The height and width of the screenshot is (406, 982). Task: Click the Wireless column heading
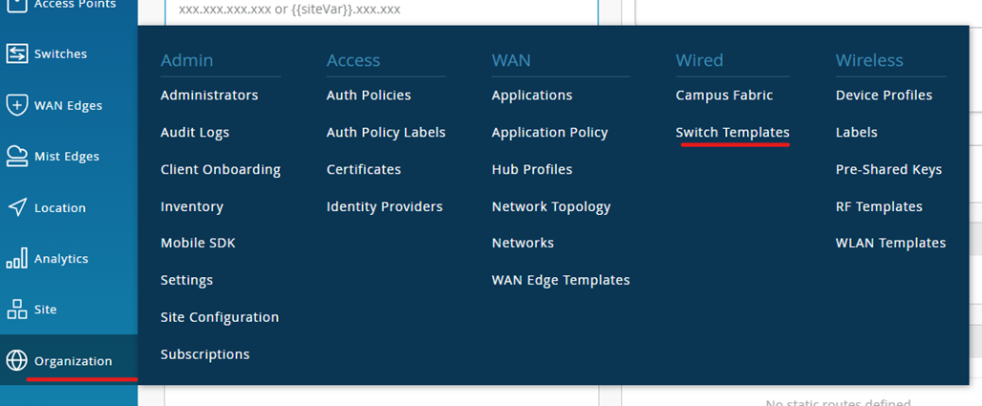pos(869,60)
